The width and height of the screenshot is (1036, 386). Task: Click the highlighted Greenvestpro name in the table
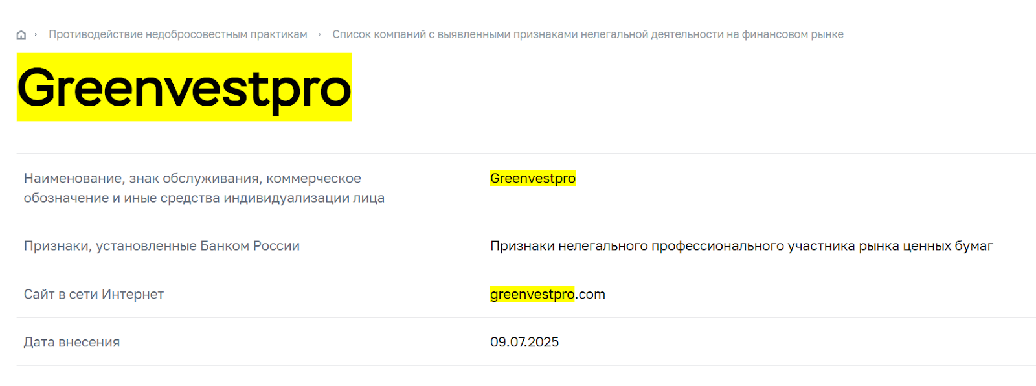(x=533, y=178)
